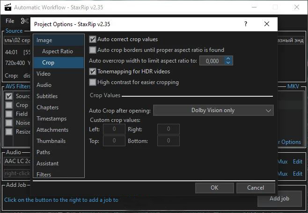Enable High contrast for easier cropping

(93, 82)
